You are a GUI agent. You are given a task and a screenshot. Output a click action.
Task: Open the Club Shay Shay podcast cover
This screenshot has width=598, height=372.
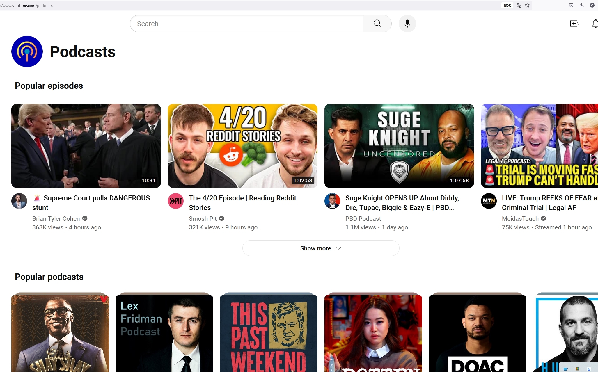tap(60, 333)
